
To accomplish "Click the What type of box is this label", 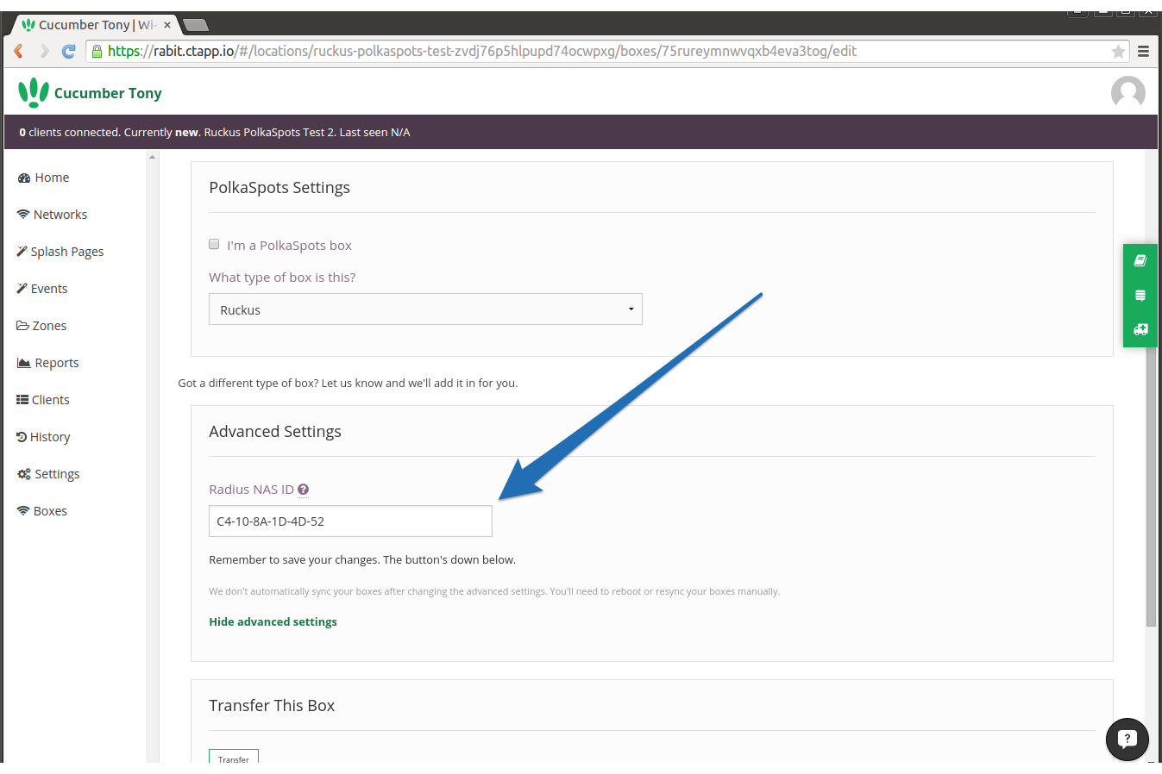I will click(282, 278).
